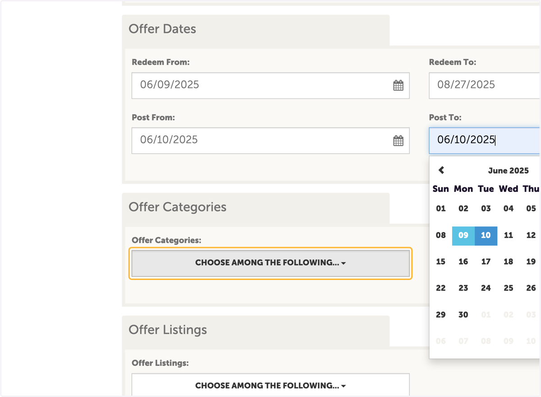Click the June 2025 month title

[x=508, y=171]
